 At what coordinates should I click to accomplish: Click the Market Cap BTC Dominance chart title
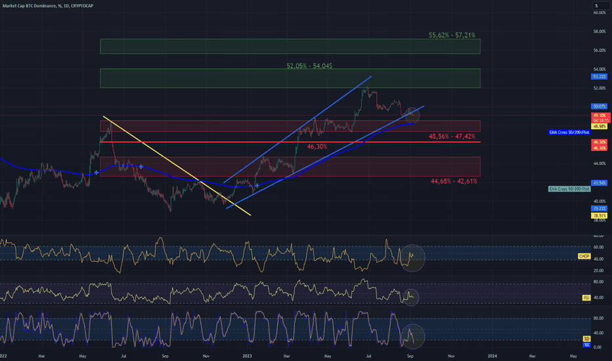48,6
